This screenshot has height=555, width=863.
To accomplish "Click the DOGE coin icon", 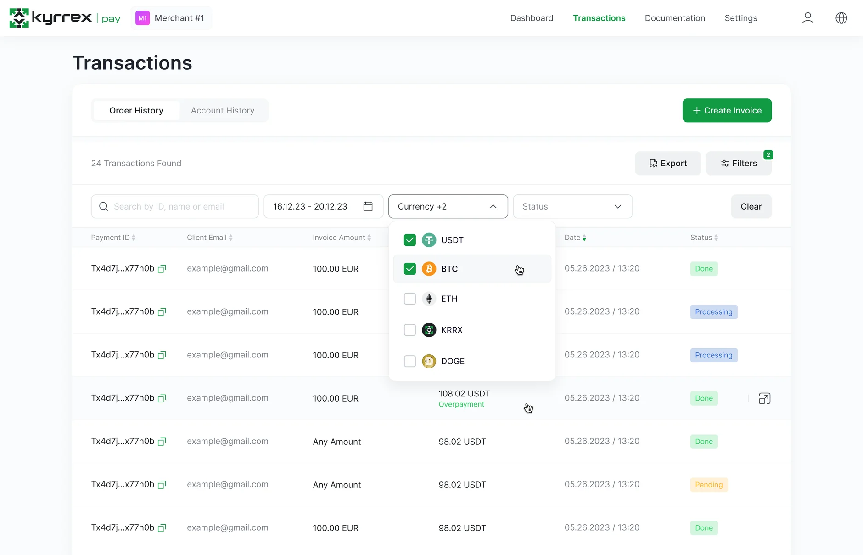I will [429, 361].
